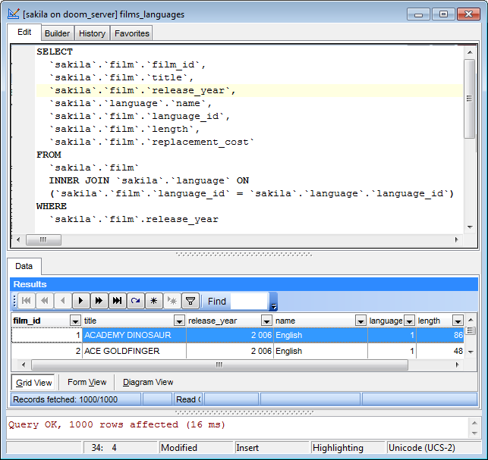
Task: Open title column dropdown filter
Action: pos(179,321)
